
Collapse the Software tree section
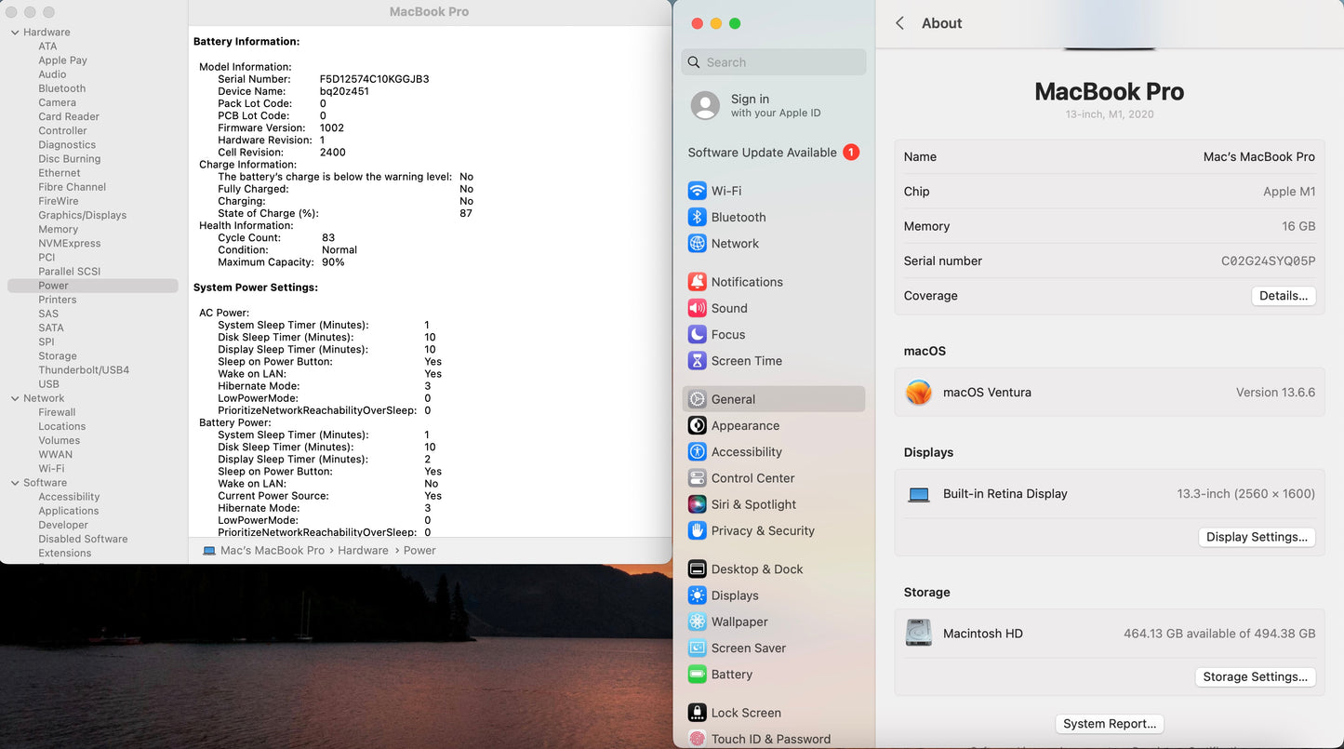(15, 483)
